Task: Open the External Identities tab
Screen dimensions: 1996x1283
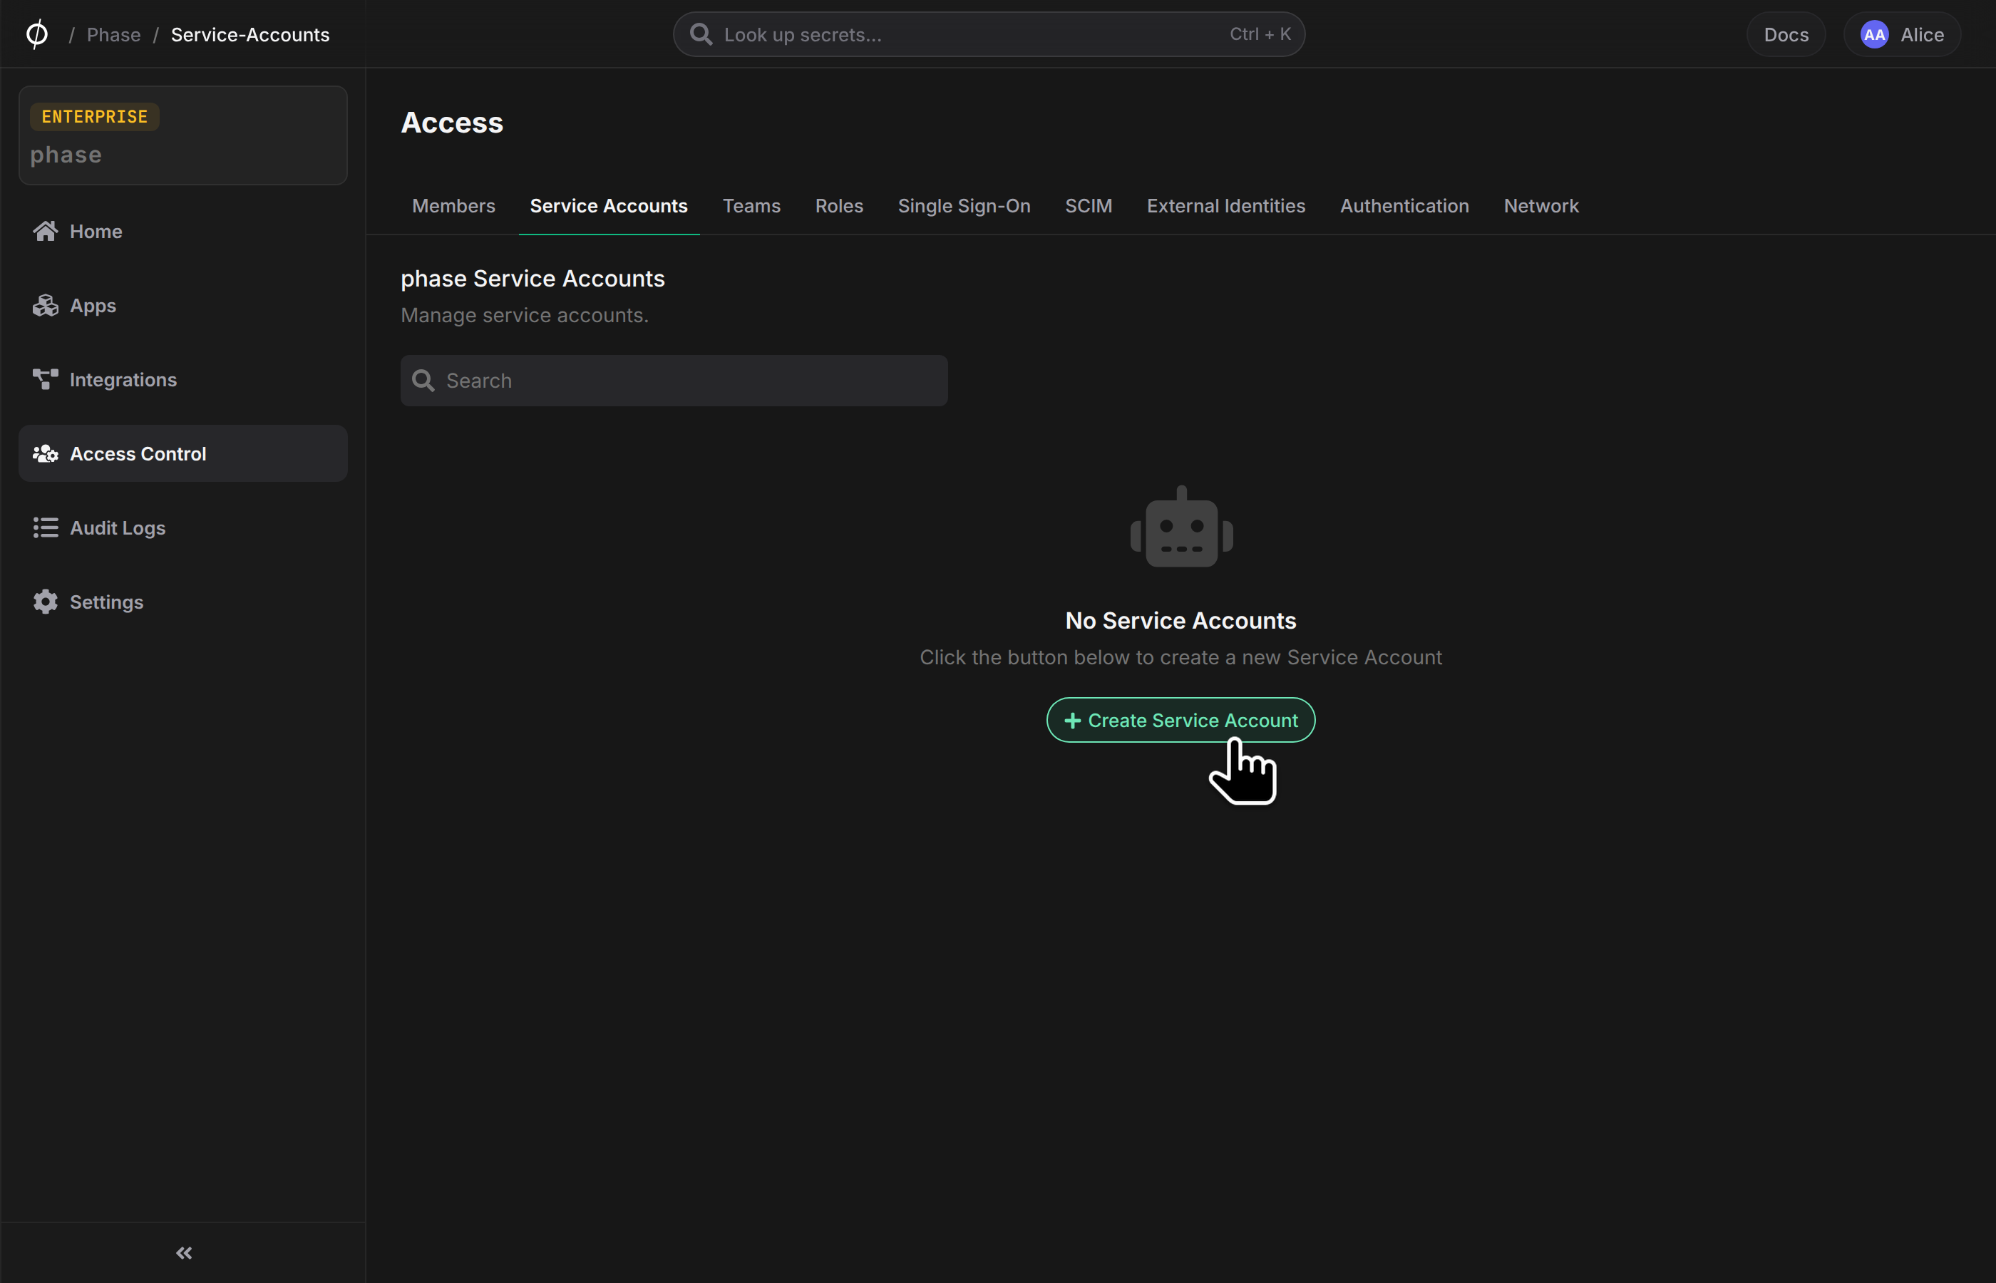Action: (1225, 206)
